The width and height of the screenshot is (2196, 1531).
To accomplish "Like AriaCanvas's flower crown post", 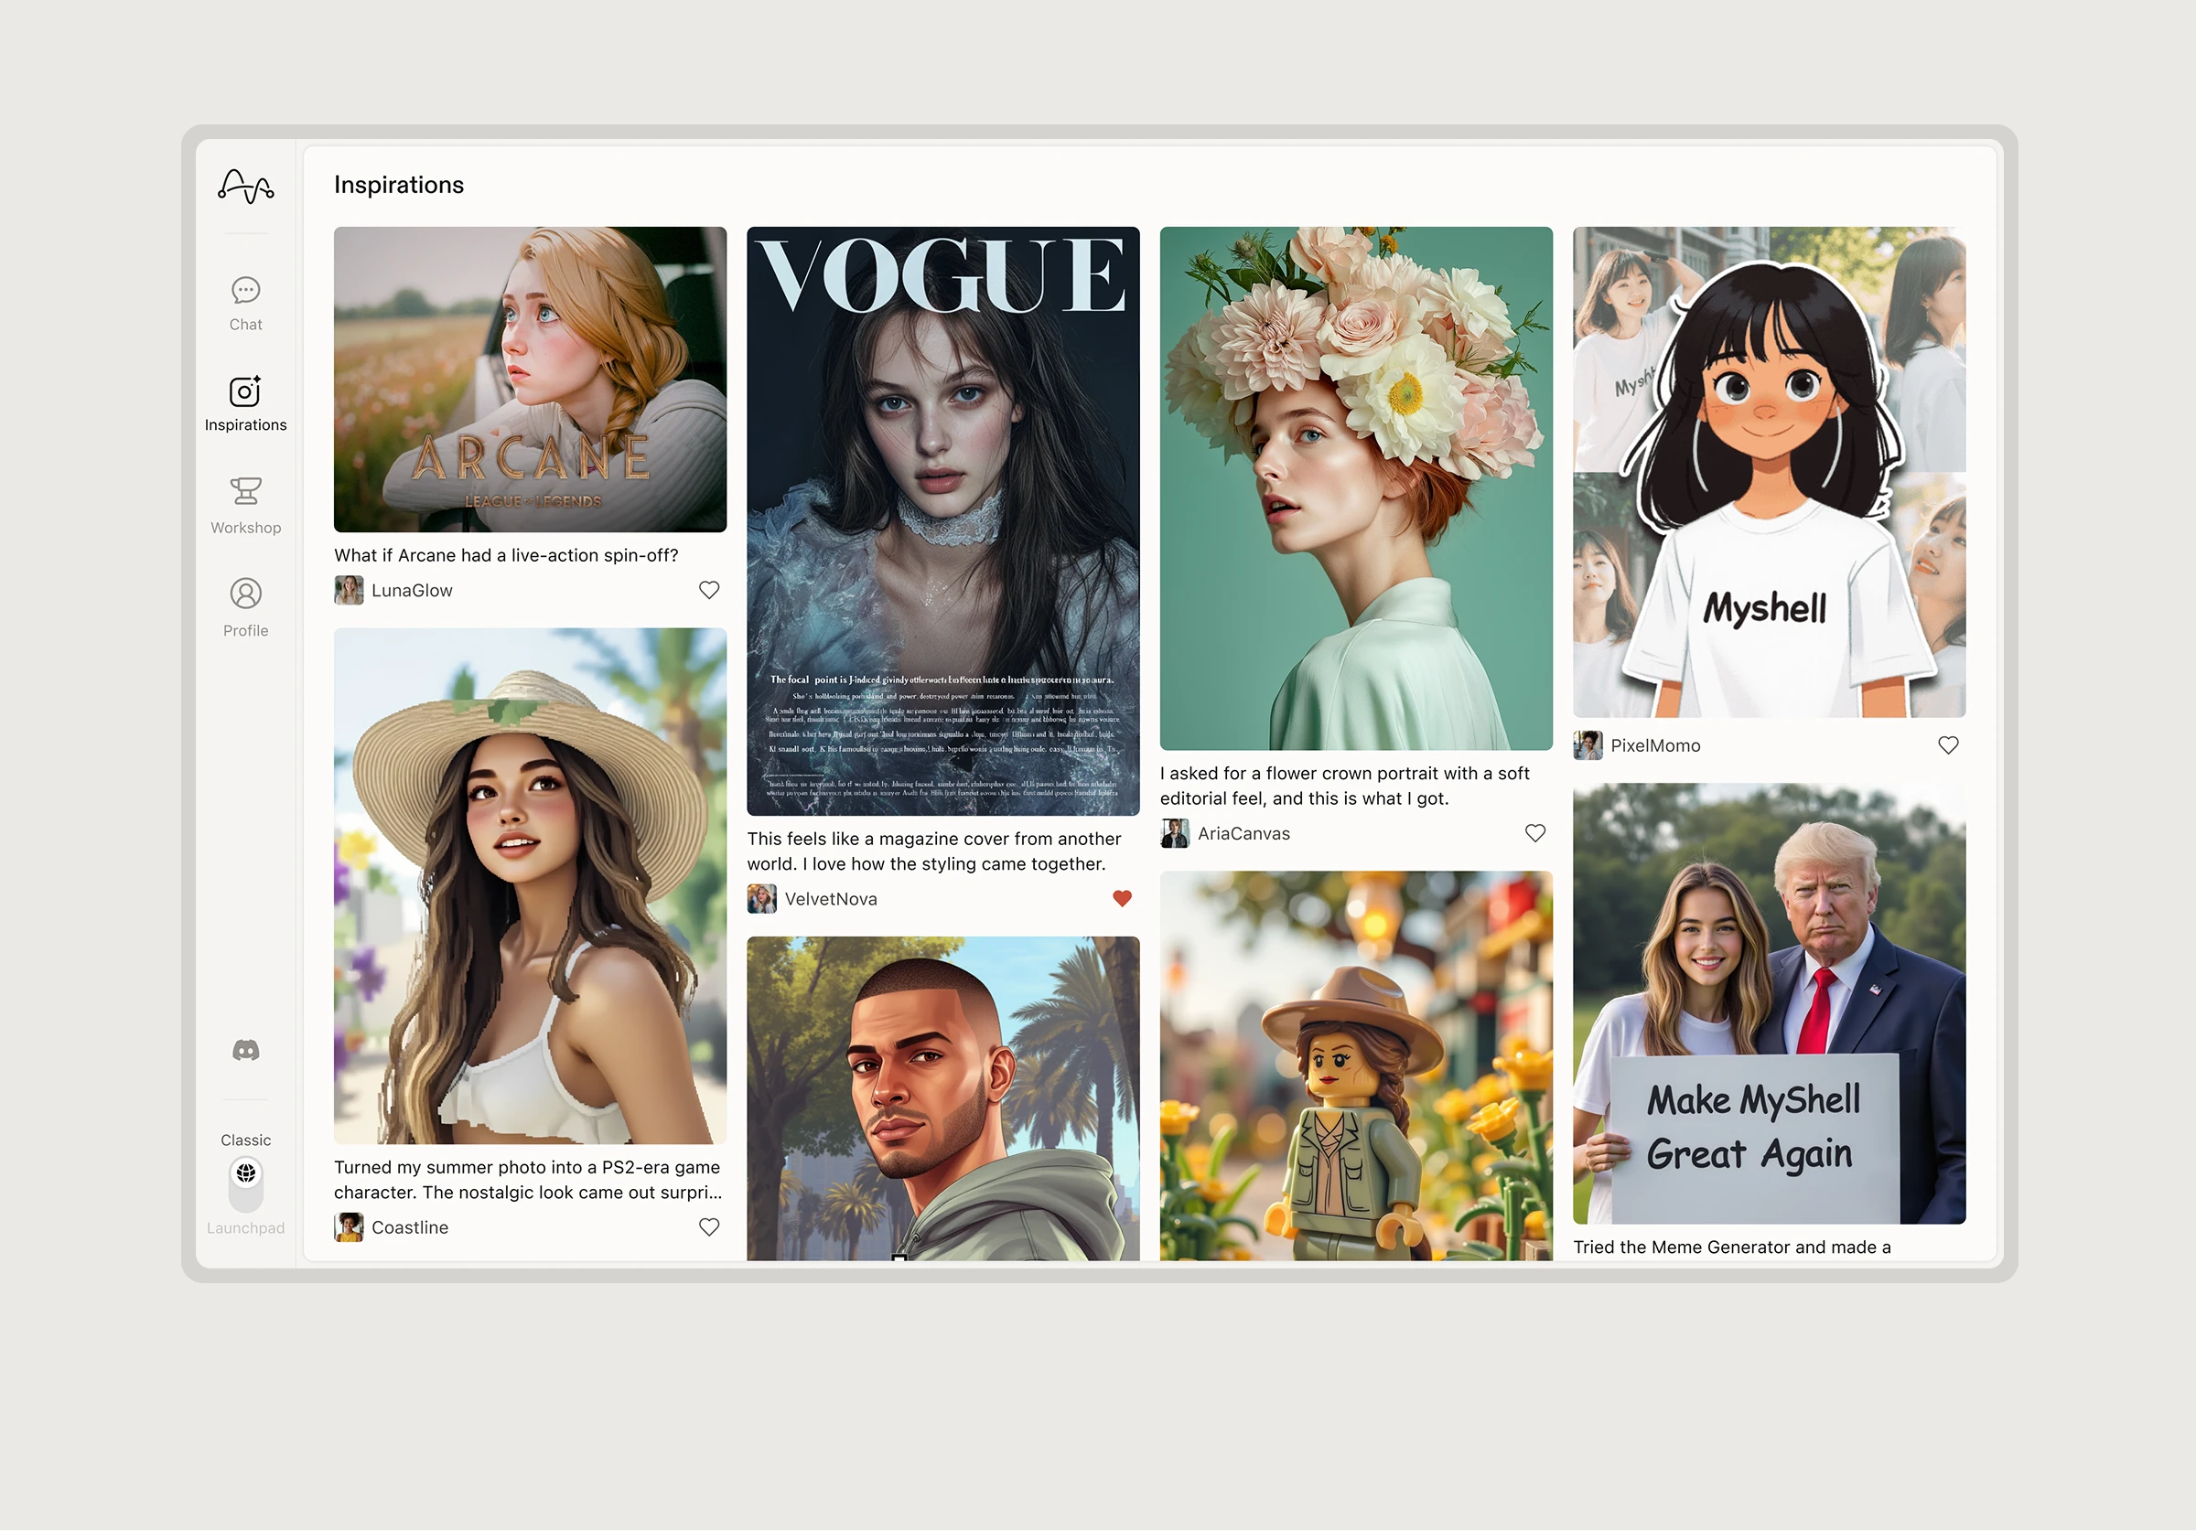I will pyautogui.click(x=1535, y=833).
